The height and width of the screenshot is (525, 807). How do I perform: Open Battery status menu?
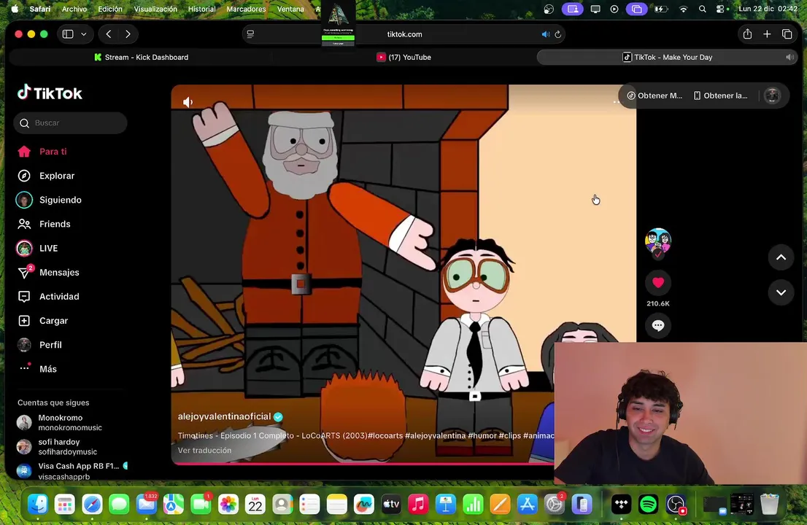[661, 9]
